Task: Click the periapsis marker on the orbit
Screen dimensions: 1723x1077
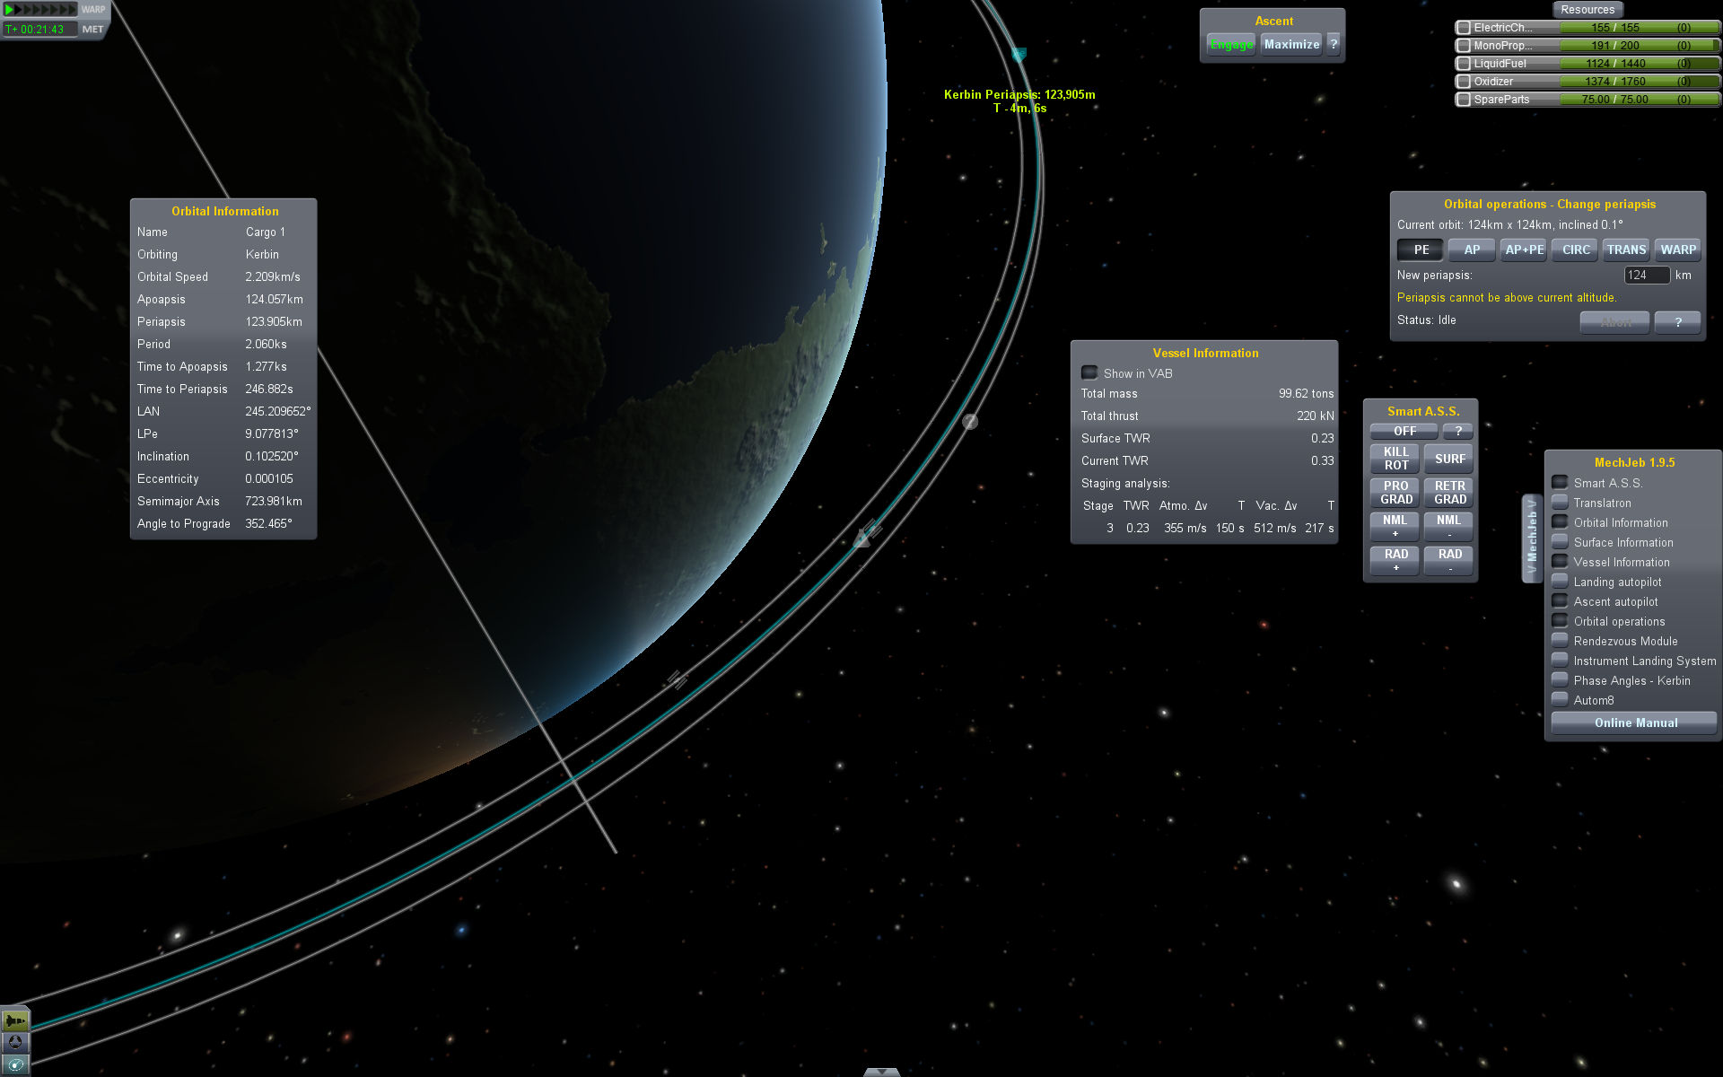Action: tap(1019, 55)
